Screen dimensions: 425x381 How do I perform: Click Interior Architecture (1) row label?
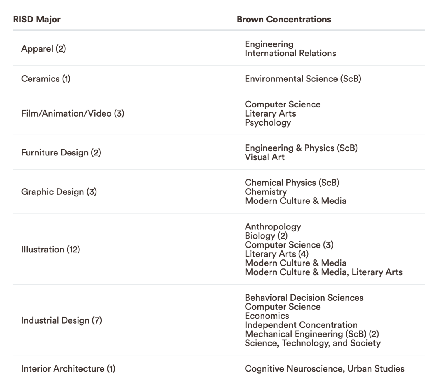tap(68, 368)
